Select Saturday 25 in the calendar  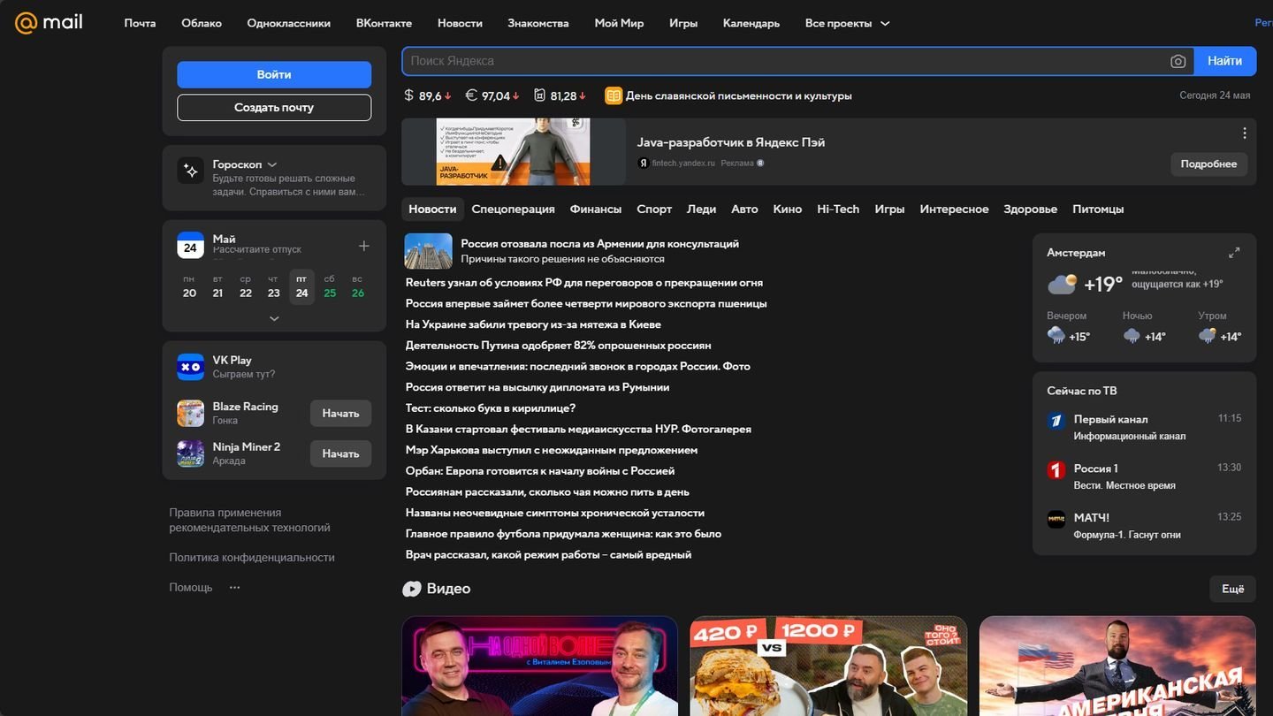click(x=330, y=286)
